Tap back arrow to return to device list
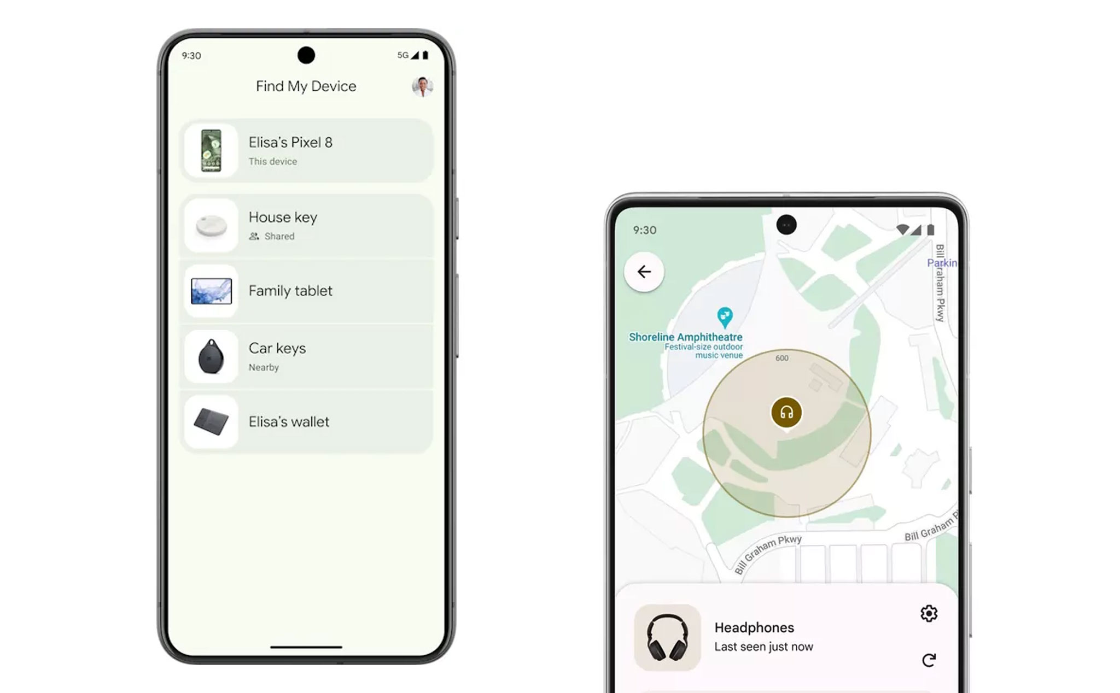1120x693 pixels. 645,272
